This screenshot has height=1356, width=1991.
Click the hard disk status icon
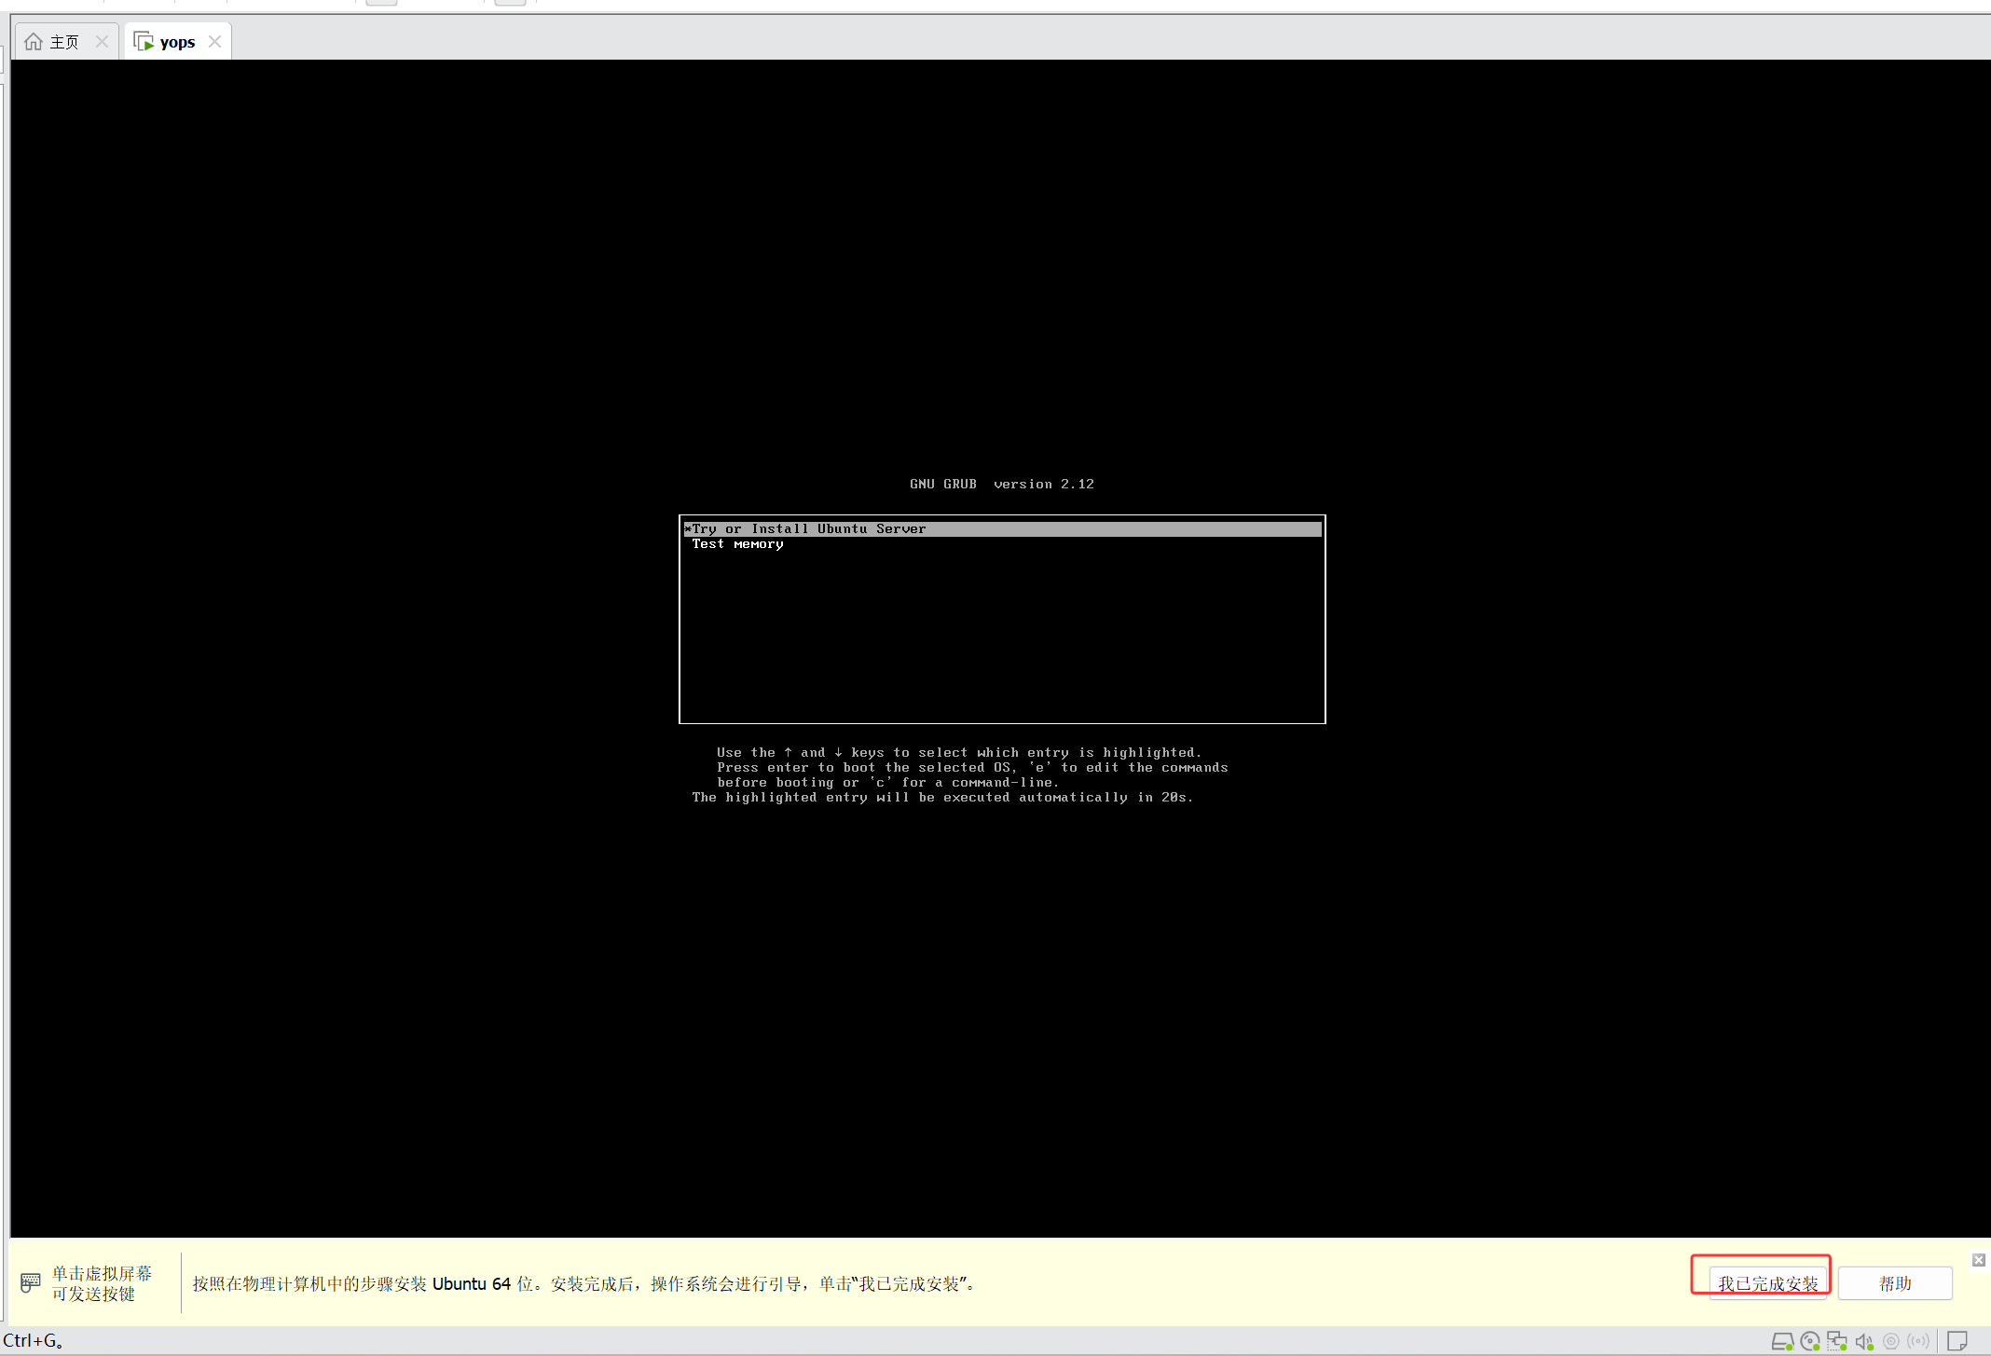point(1782,1342)
